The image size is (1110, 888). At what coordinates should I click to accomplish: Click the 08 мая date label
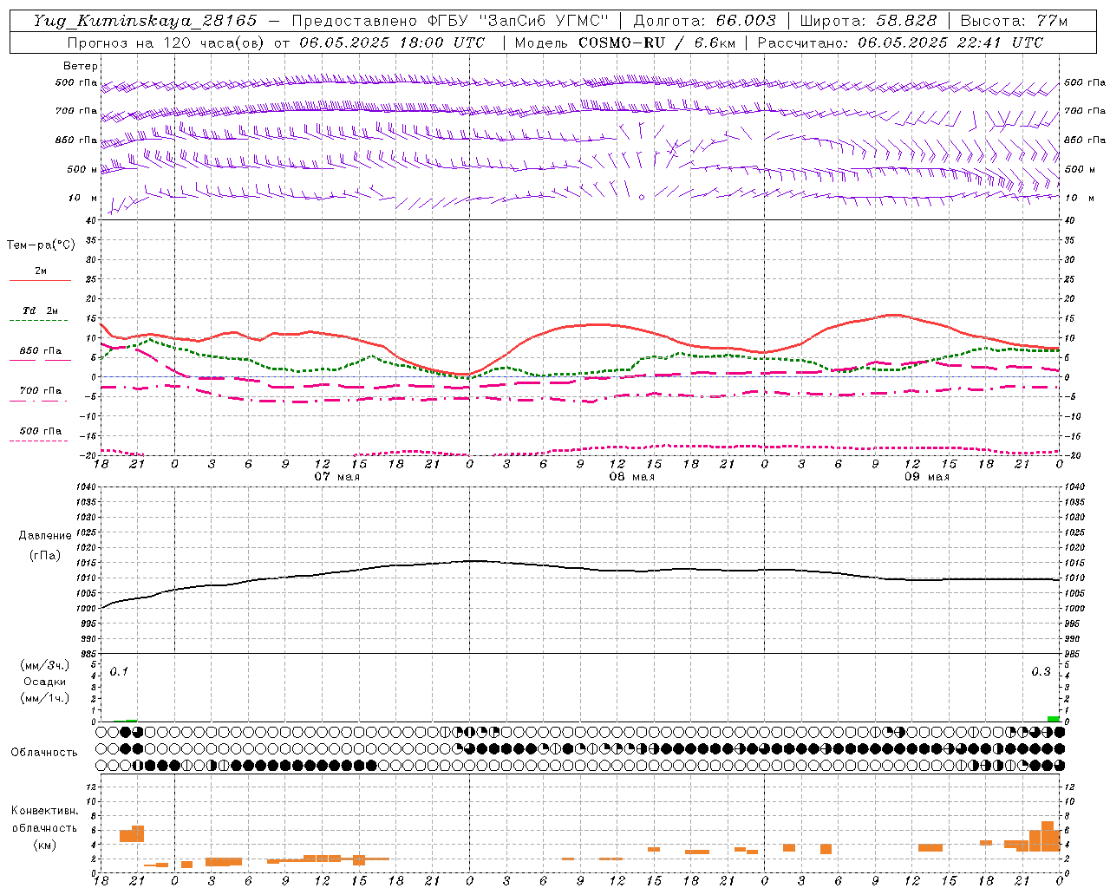coord(631,477)
